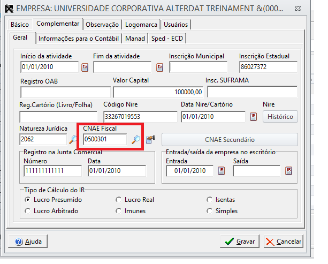Focus the Fim da atividade field
The height and width of the screenshot is (264, 328).
[123, 67]
